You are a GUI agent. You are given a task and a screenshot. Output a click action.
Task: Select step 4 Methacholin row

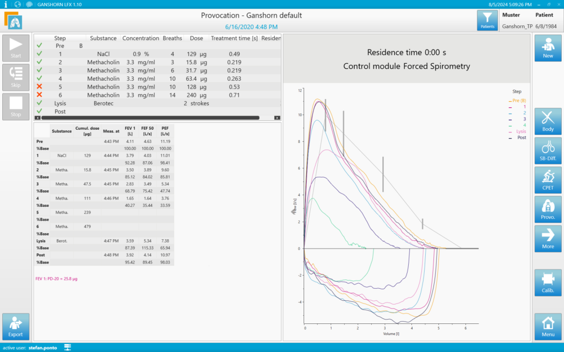point(158,79)
